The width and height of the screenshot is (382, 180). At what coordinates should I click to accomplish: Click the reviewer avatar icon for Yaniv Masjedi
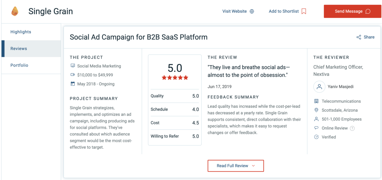pyautogui.click(x=319, y=87)
